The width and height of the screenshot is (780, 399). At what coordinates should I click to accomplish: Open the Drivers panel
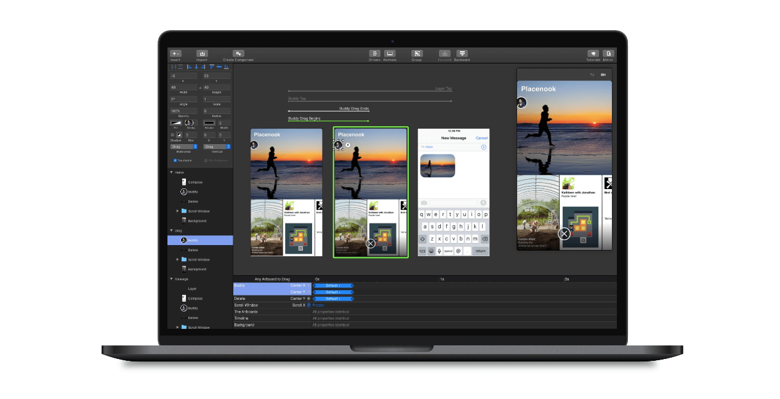(x=374, y=54)
